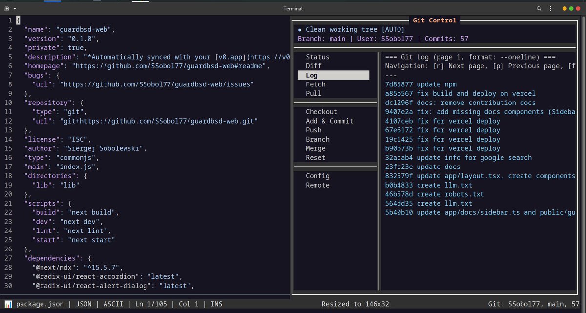The image size is (586, 313).
Task: Click commit 4107ceb fix for vercel deploy
Action: 442,121
